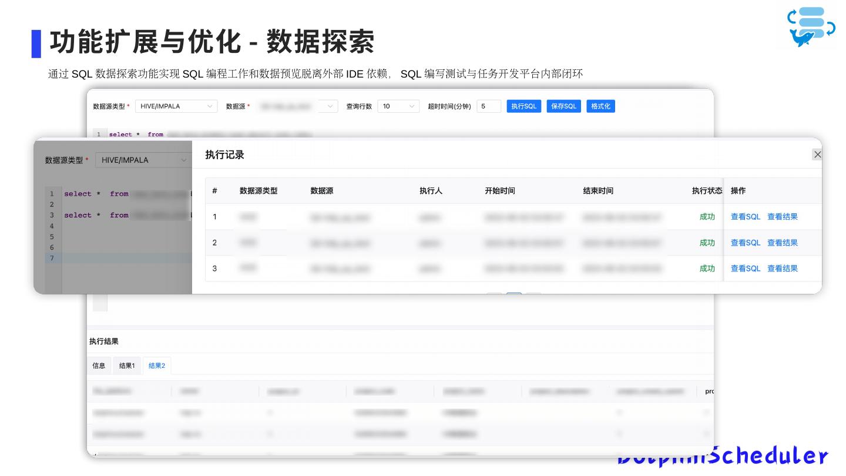This screenshot has width=846, height=476.
Task: Switch to the 结果1 tab
Action: pos(127,366)
